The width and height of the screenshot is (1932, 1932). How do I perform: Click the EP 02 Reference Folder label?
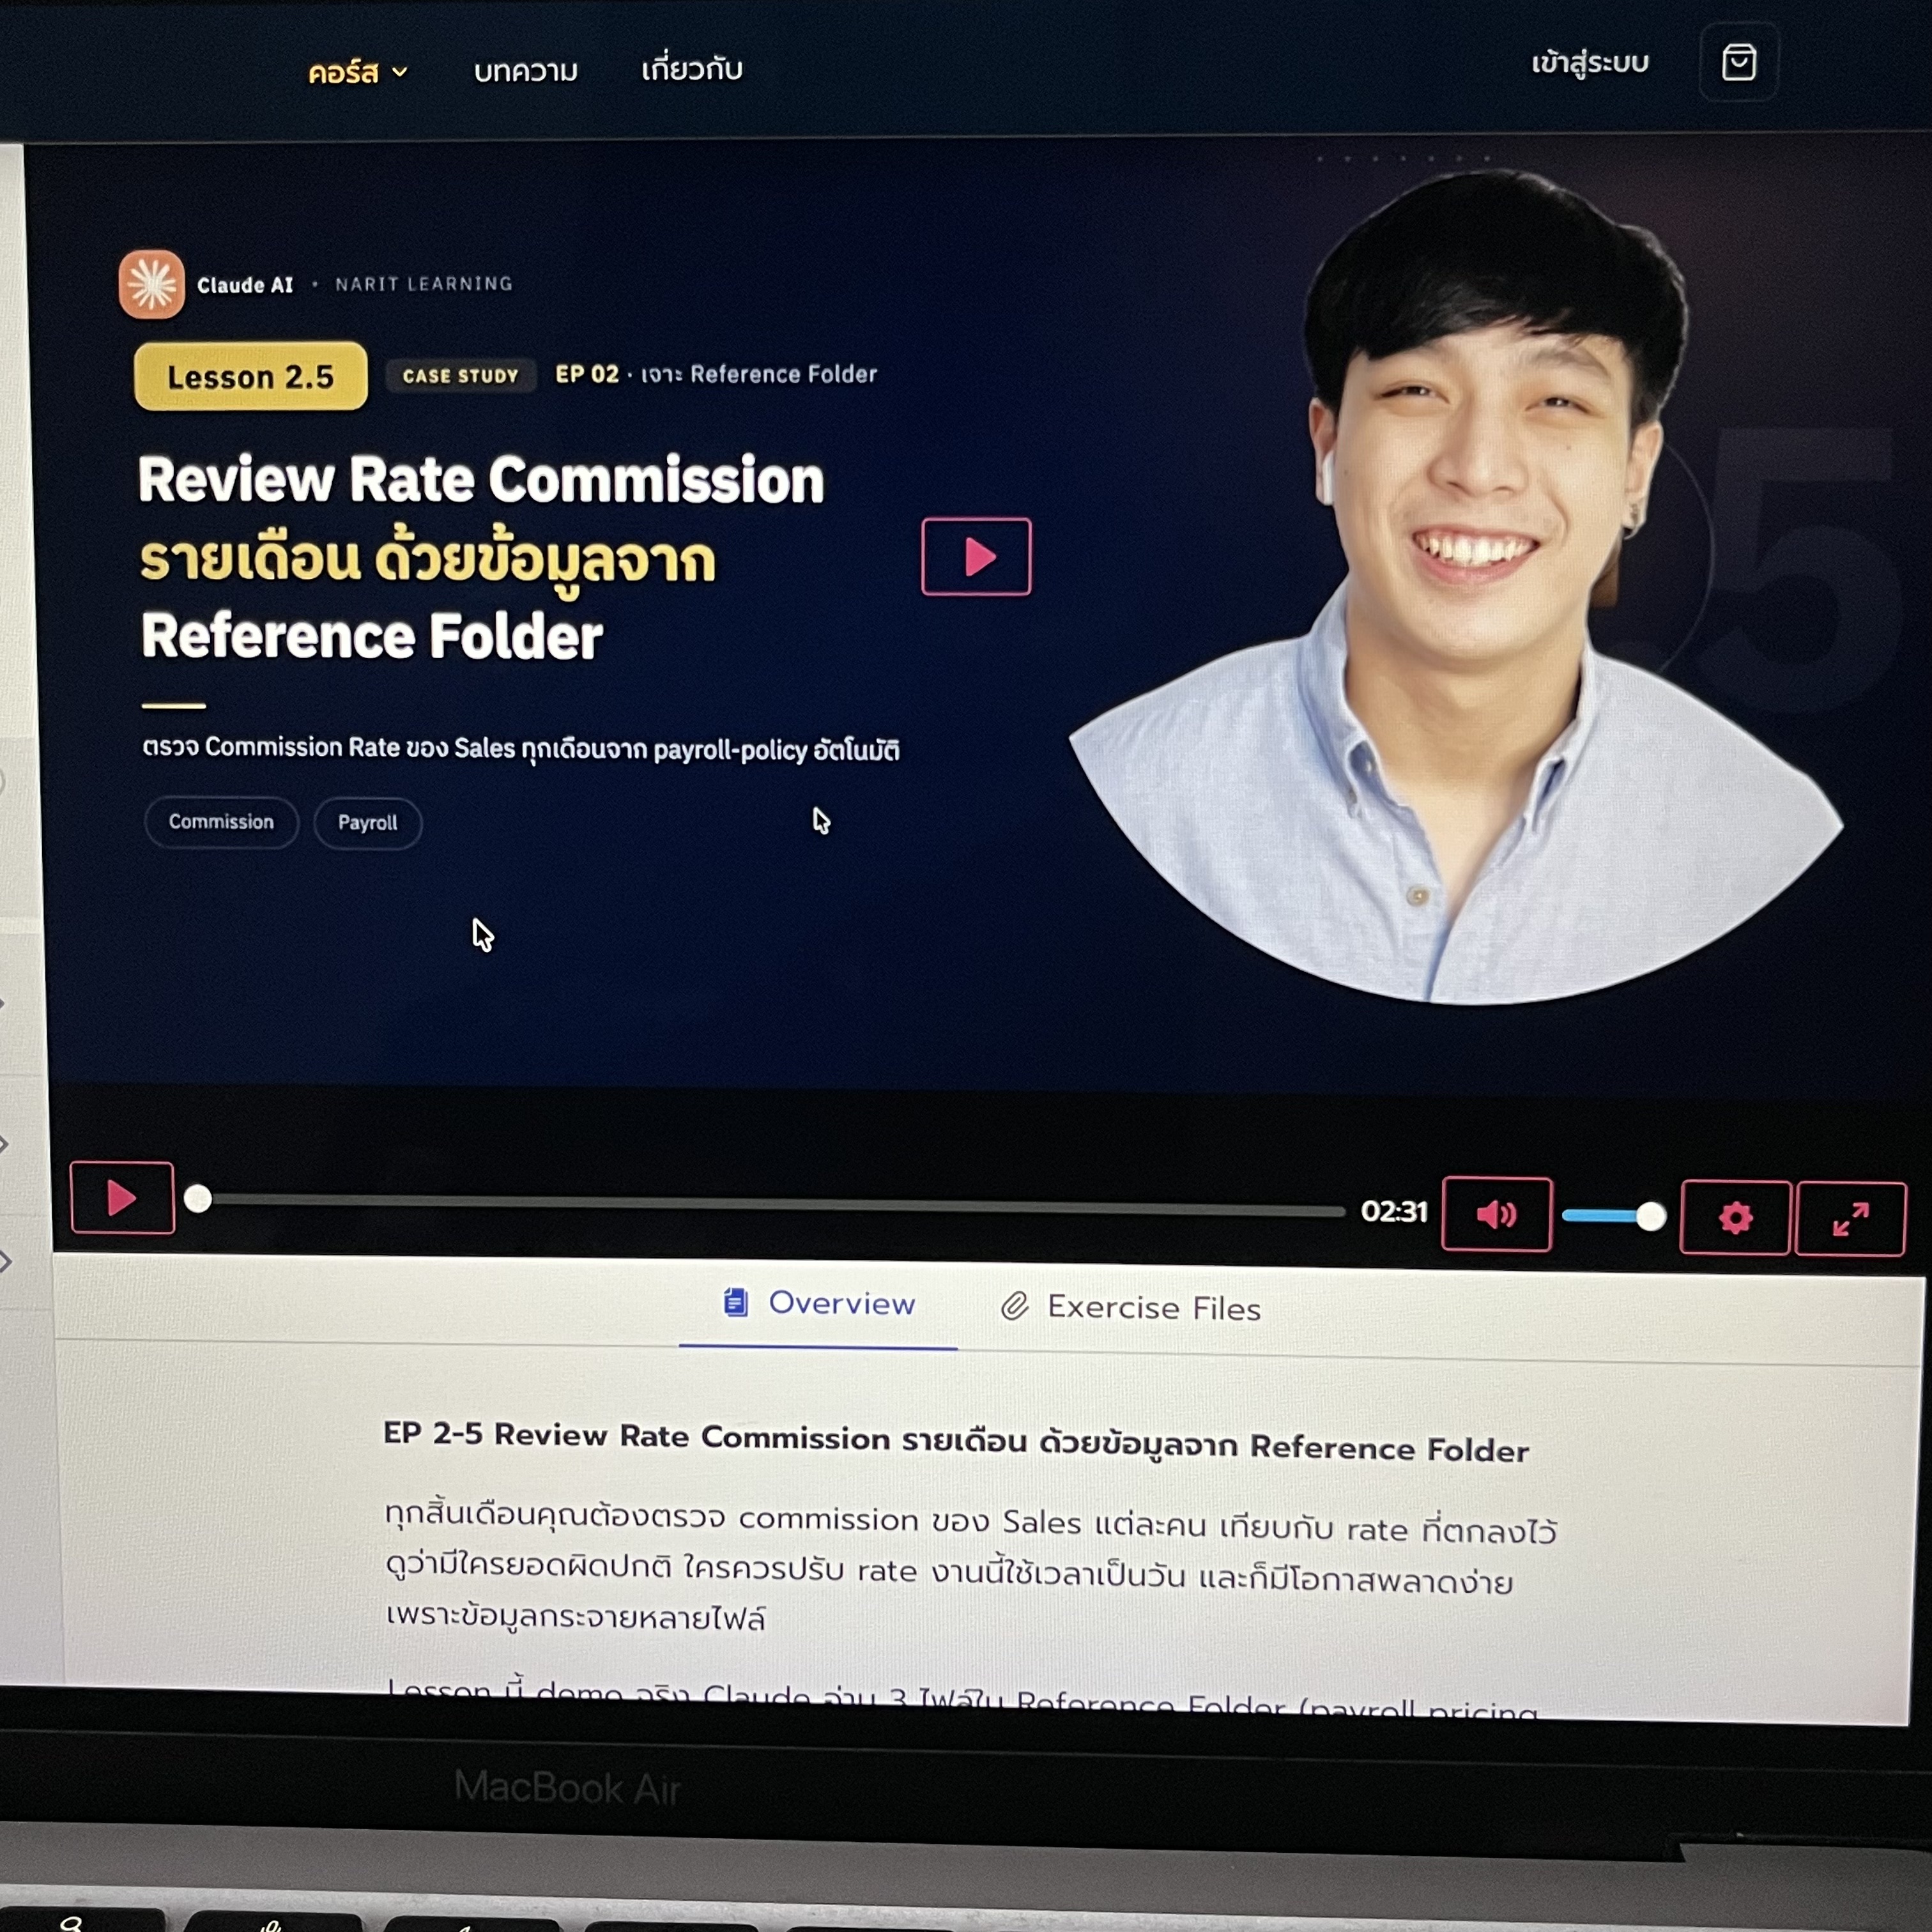point(716,374)
